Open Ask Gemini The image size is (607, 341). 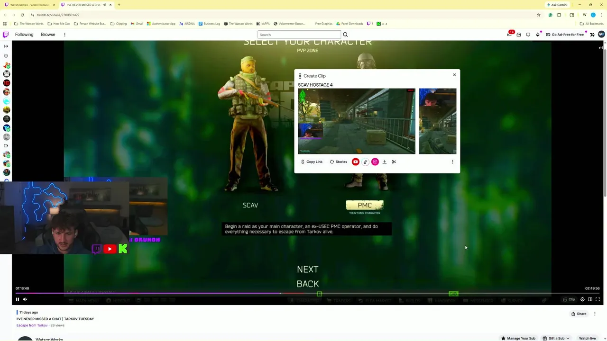click(x=557, y=5)
